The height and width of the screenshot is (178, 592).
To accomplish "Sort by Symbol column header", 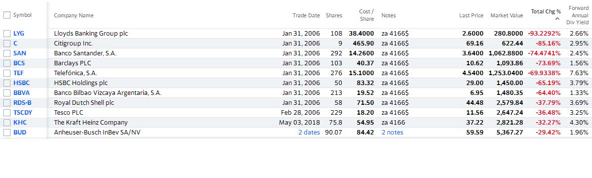I will click(22, 15).
